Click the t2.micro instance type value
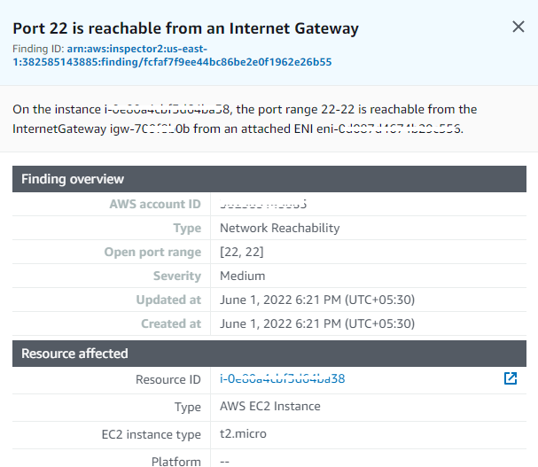The width and height of the screenshot is (538, 467). [243, 433]
